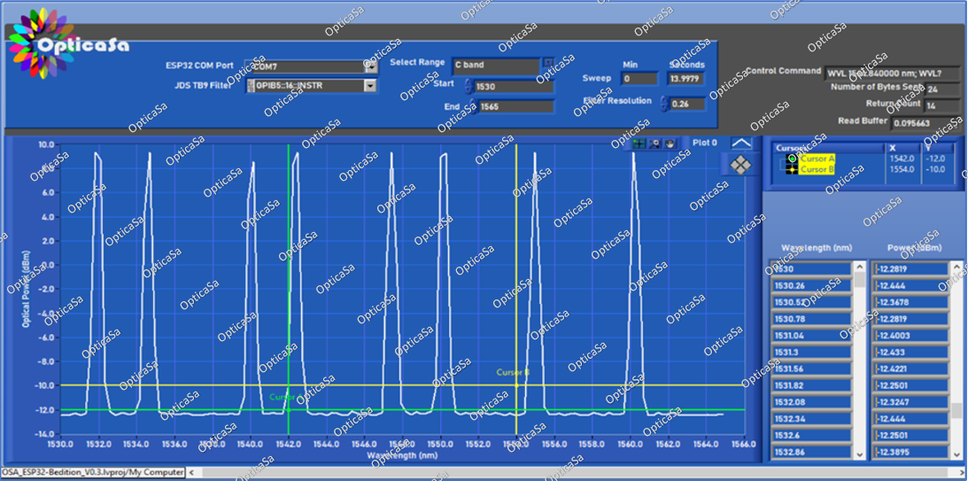This screenshot has width=968, height=481.
Task: Select Cursor B in cursor legend
Action: (x=817, y=168)
